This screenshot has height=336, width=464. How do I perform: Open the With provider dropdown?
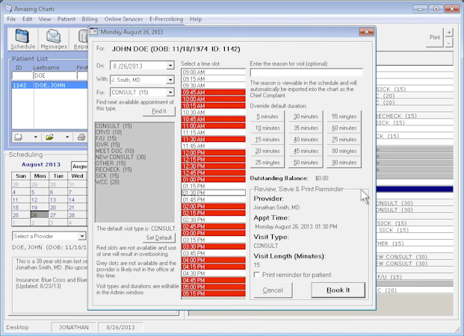point(170,80)
